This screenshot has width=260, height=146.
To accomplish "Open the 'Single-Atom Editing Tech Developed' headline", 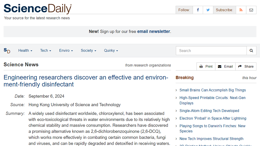I will click(209, 111).
